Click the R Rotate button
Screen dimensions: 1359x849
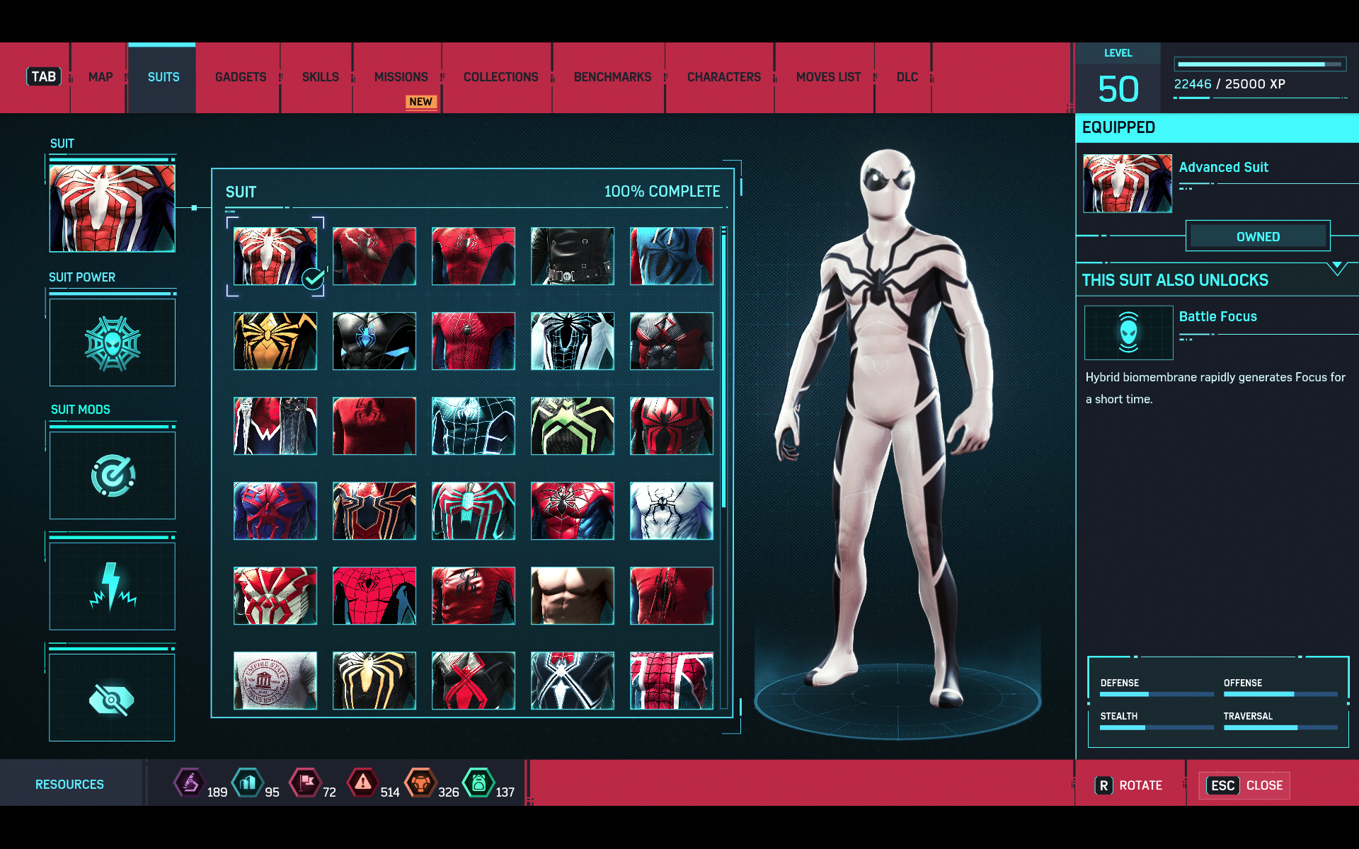coord(1129,785)
